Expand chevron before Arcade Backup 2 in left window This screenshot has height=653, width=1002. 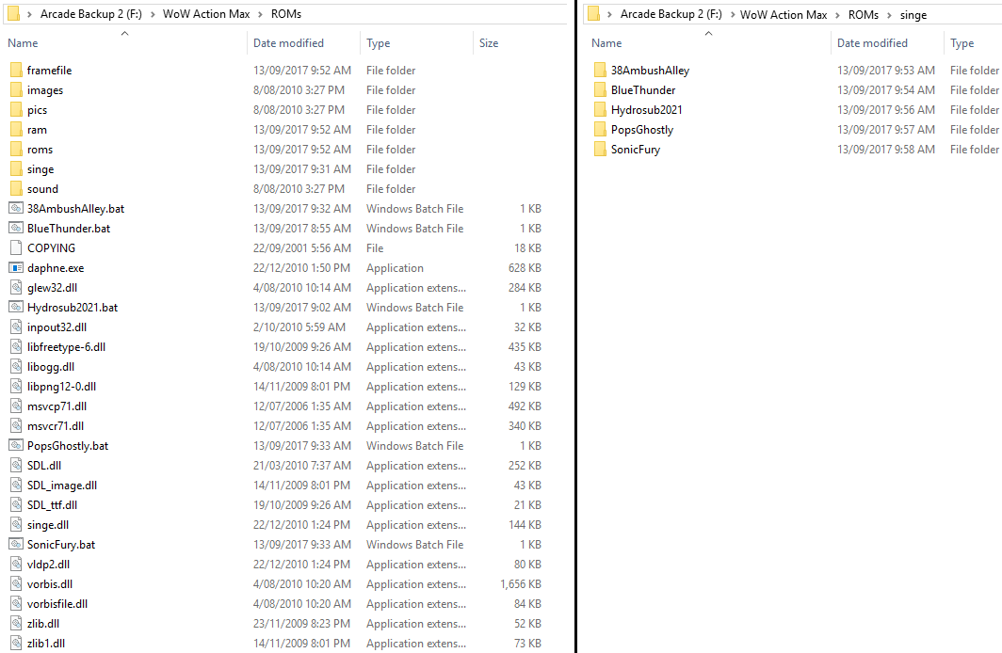coord(29,14)
